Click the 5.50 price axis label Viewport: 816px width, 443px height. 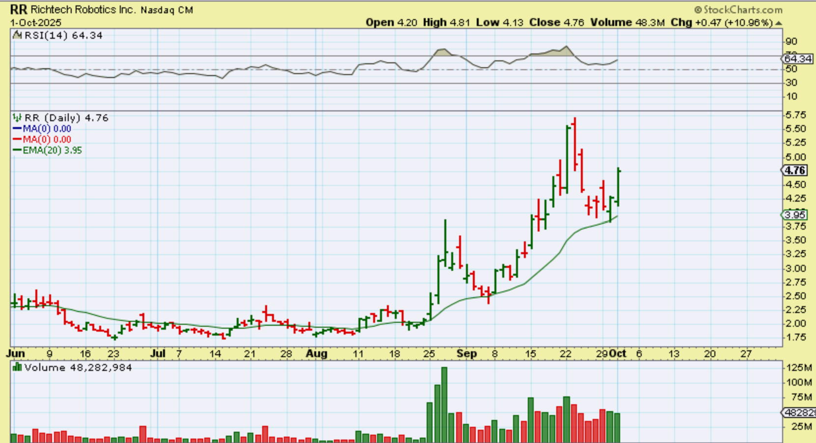point(795,129)
